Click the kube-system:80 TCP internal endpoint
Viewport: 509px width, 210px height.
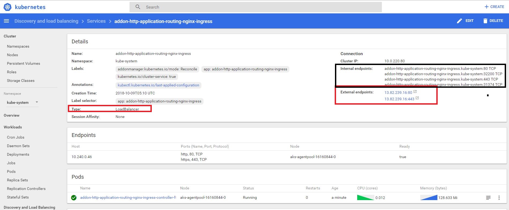pos(440,68)
